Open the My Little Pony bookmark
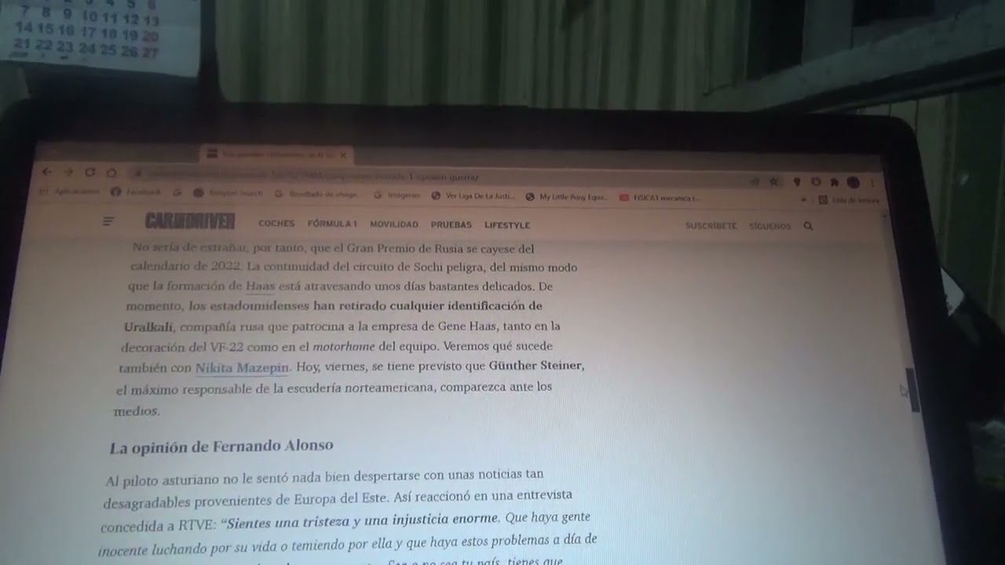This screenshot has width=1005, height=565. pyautogui.click(x=567, y=196)
